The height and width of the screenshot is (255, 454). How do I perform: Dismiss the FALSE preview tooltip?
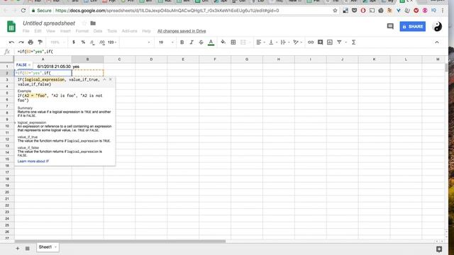(x=29, y=64)
